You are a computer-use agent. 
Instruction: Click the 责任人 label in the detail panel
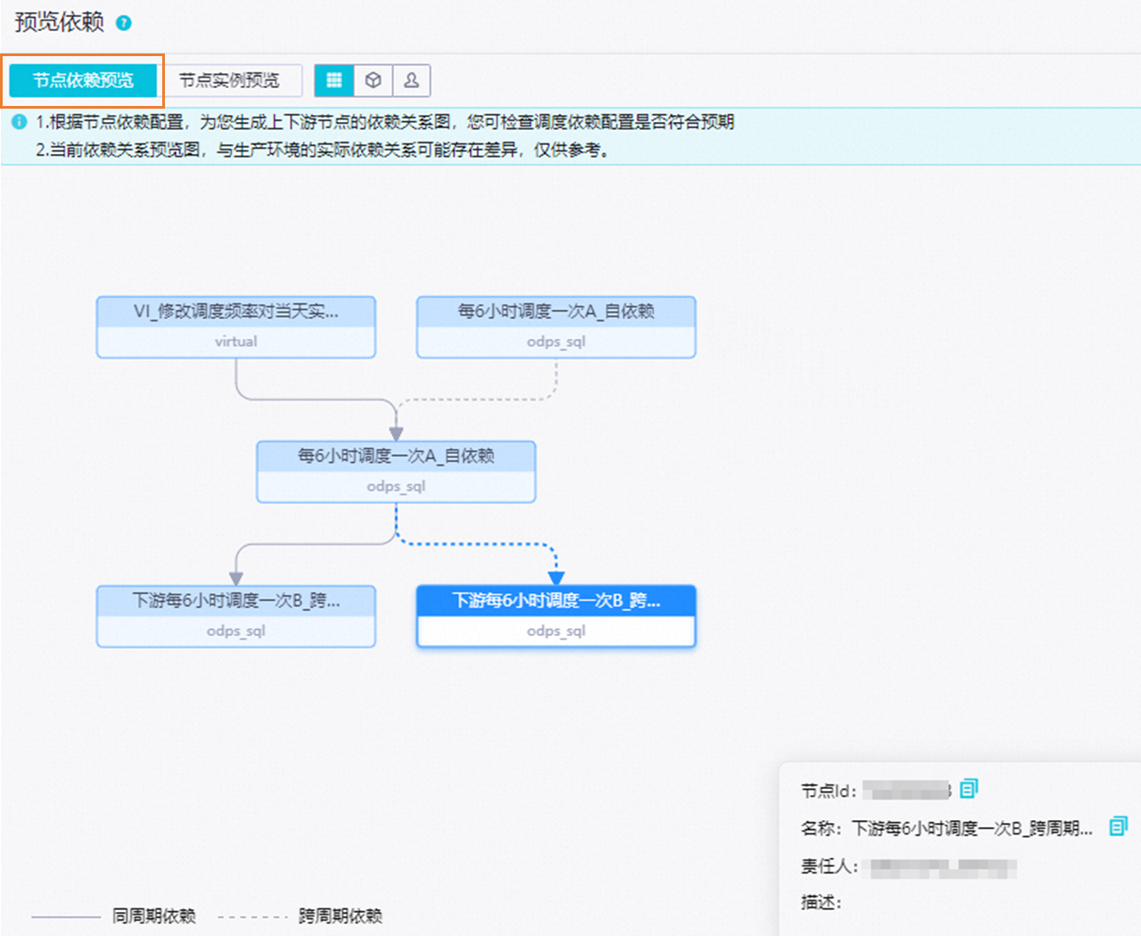[829, 867]
